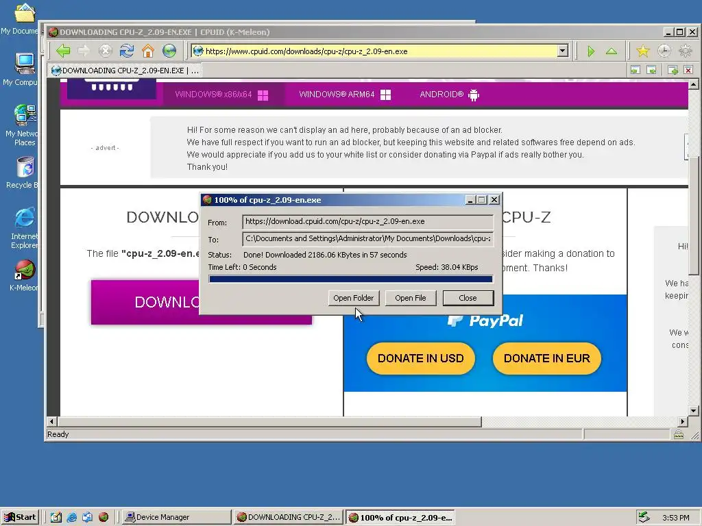Screen dimensions: 702x526
Task: Open K-Meleon desktop shortcut
Action: coord(24,275)
